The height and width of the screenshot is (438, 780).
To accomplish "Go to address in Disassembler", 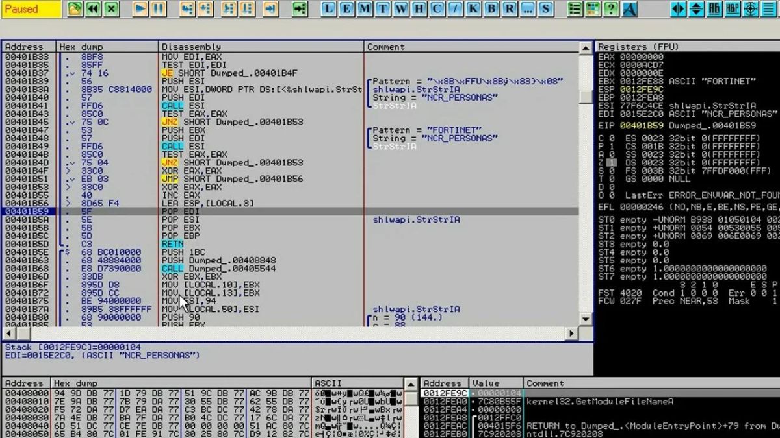I will (299, 9).
